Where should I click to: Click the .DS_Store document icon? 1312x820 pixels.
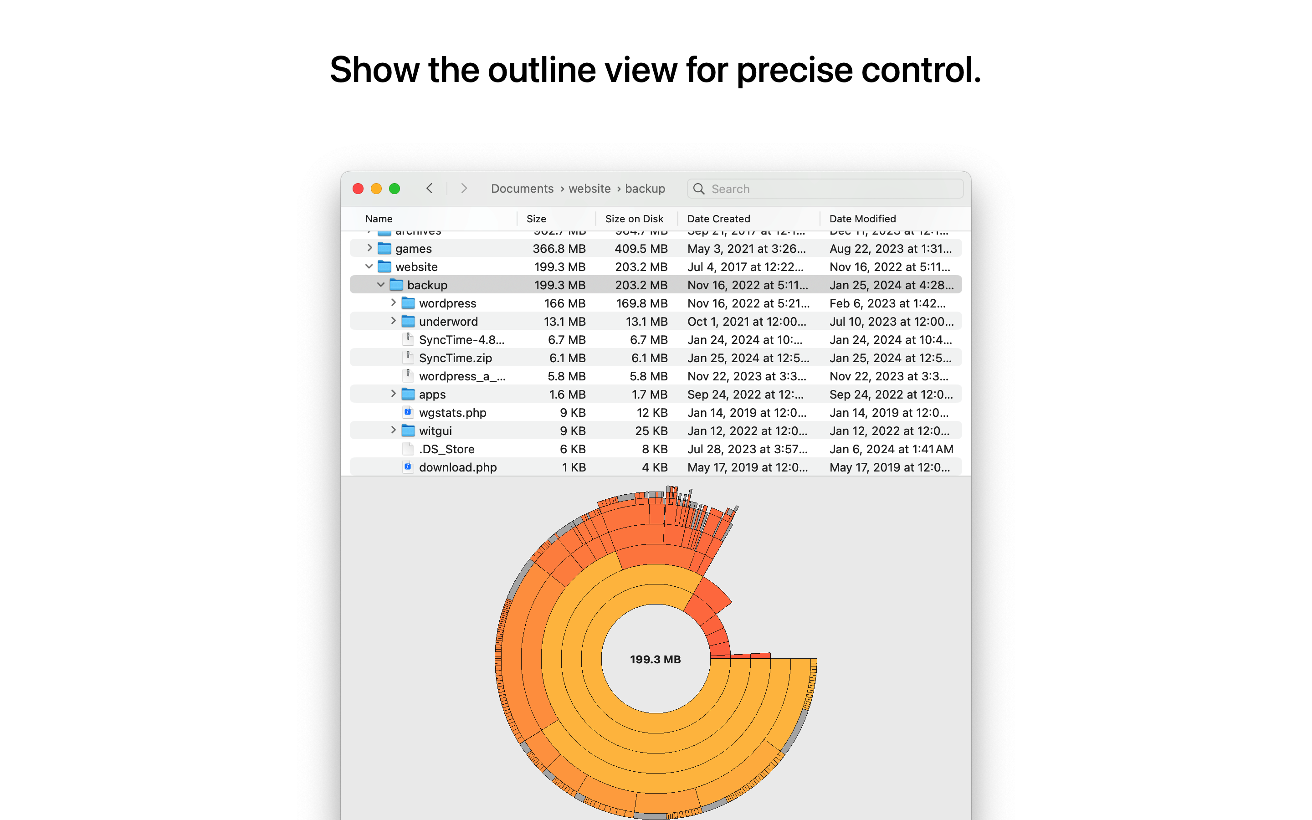point(408,449)
